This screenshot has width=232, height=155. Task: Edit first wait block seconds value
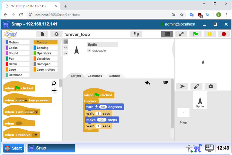pos(98,114)
